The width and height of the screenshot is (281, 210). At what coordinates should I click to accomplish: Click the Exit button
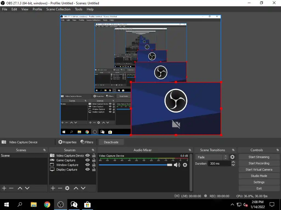[259, 188]
